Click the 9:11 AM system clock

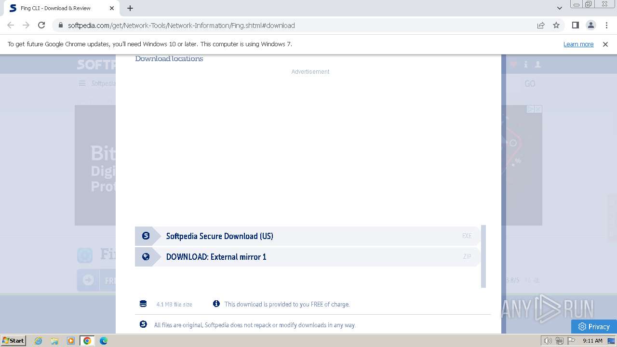pos(592,341)
